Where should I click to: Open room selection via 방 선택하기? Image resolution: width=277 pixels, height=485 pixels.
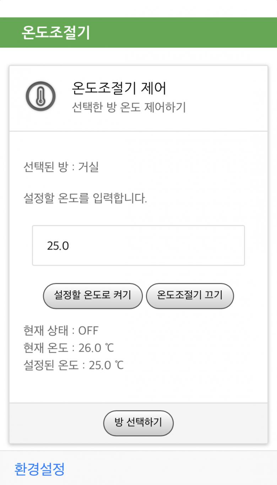(138, 423)
